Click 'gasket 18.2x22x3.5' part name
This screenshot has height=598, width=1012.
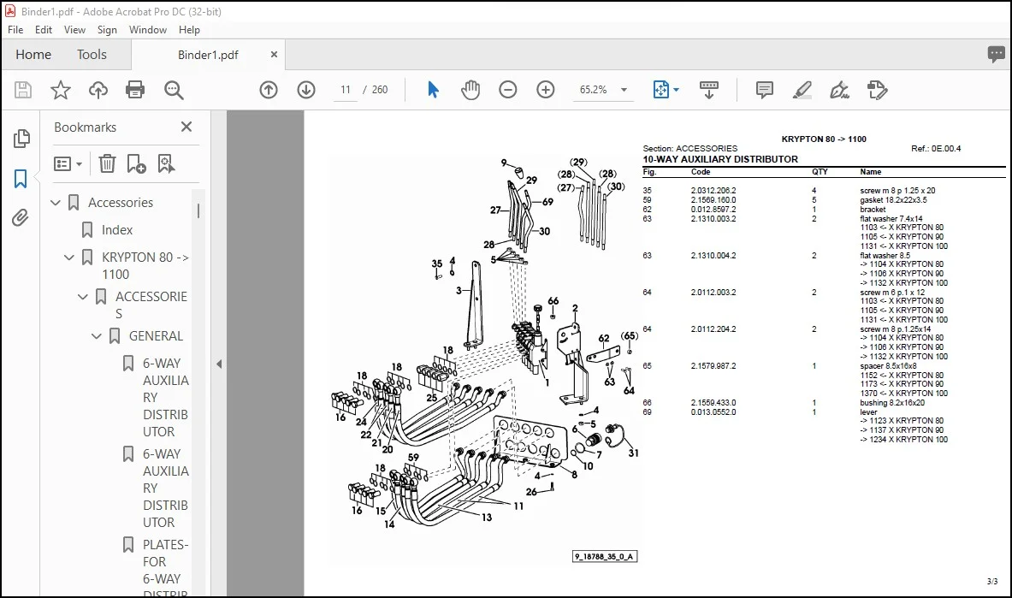click(893, 200)
